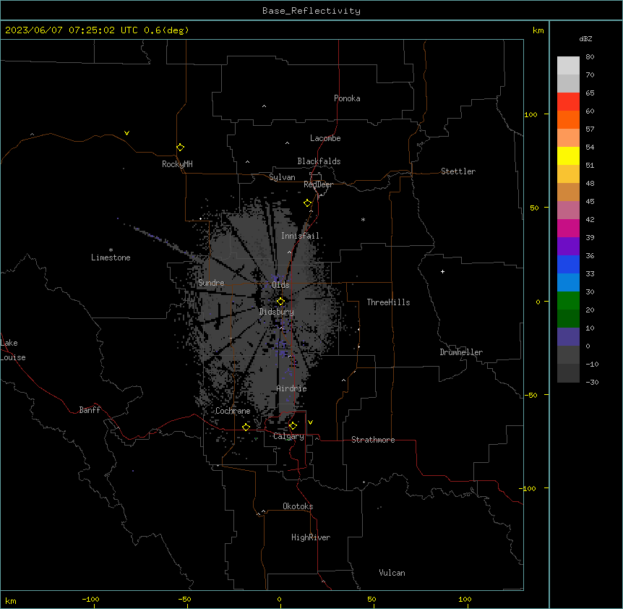Click the dBZ legend heading
The height and width of the screenshot is (609, 623).
pyautogui.click(x=585, y=38)
